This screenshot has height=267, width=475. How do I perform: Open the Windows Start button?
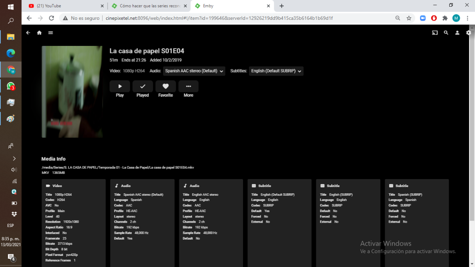pos(11,7)
